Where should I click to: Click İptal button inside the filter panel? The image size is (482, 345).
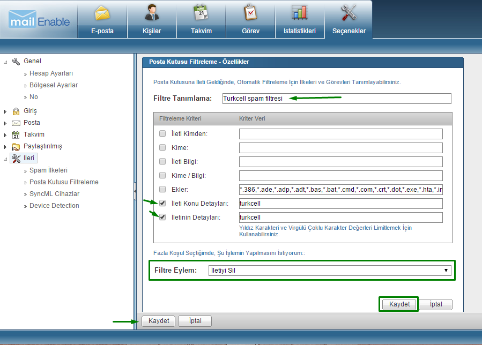coord(436,304)
